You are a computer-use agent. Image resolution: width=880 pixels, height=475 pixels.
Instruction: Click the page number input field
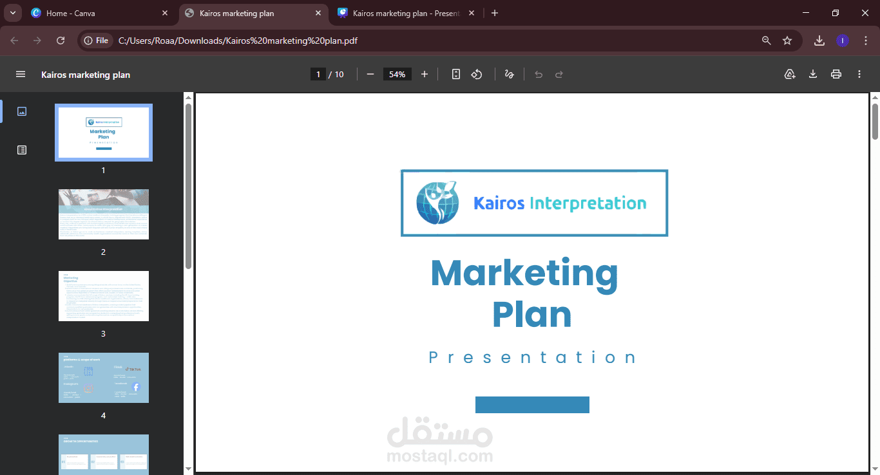tap(318, 75)
